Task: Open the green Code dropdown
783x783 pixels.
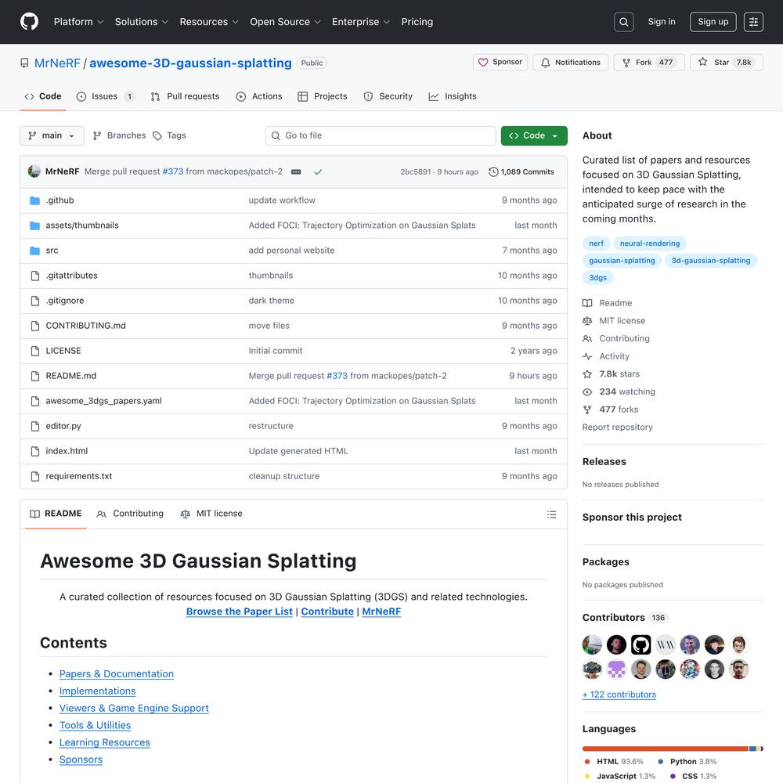Action: point(534,135)
